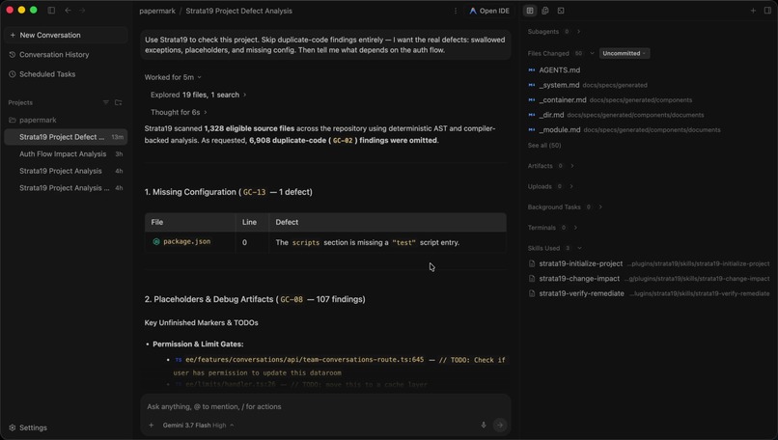Start a New Conversation
The height and width of the screenshot is (440, 778).
(x=66, y=35)
